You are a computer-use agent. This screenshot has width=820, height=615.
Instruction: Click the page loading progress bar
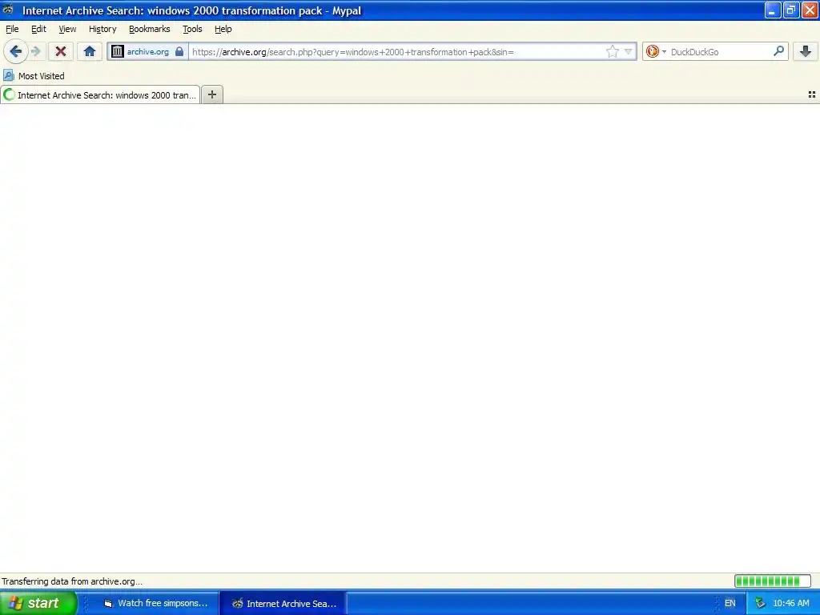coord(773,581)
